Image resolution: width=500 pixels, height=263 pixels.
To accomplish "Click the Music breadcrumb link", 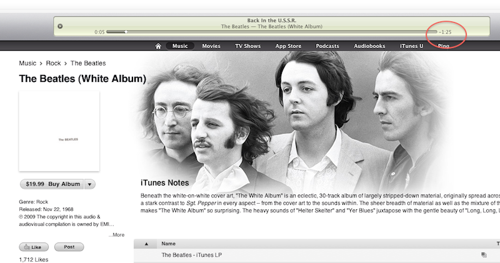I will click(x=27, y=63).
